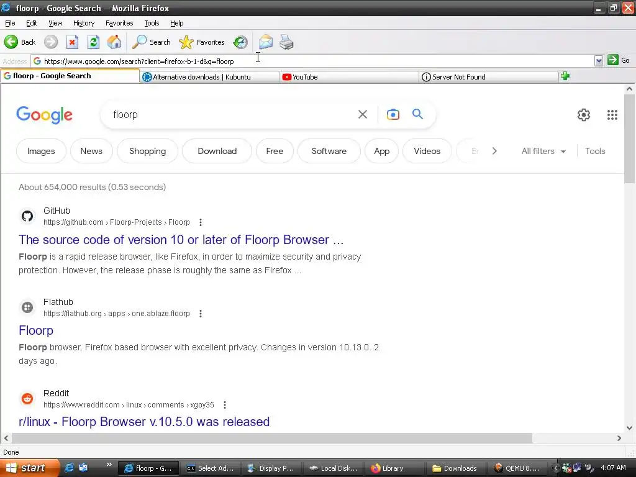Image resolution: width=636 pixels, height=477 pixels.
Task: Switch to Downloads taskbar window
Action: coord(455,468)
